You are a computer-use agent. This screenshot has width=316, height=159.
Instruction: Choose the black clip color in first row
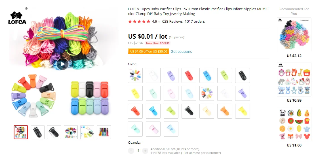point(243,75)
